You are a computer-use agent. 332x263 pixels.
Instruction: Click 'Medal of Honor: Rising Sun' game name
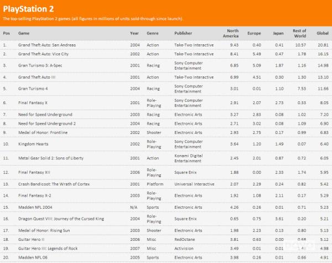click(44, 230)
